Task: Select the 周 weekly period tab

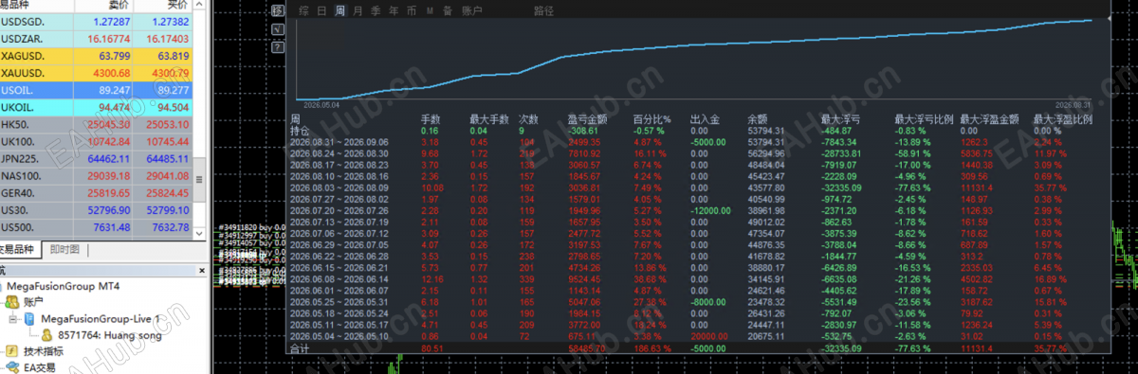Action: tap(340, 11)
